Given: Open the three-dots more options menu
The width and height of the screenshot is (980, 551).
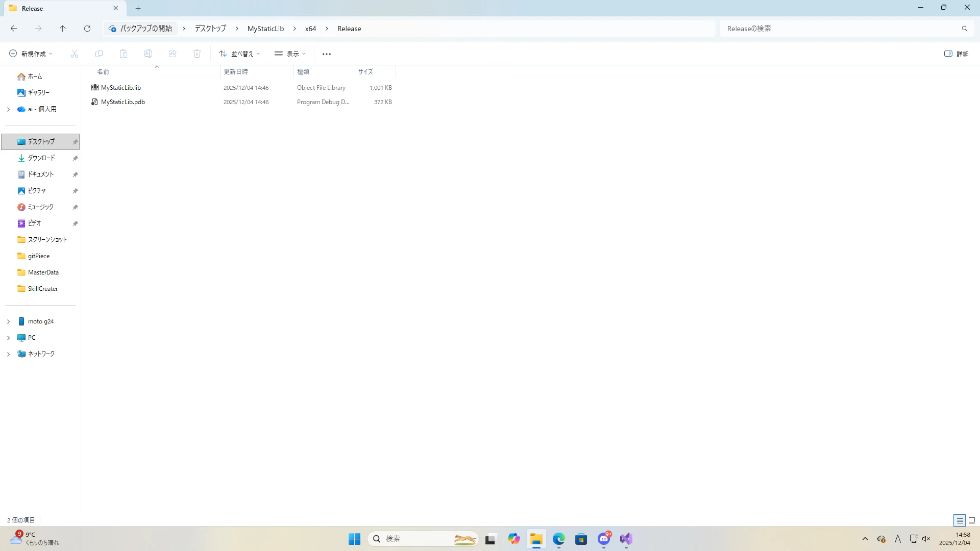Looking at the screenshot, I should point(327,54).
